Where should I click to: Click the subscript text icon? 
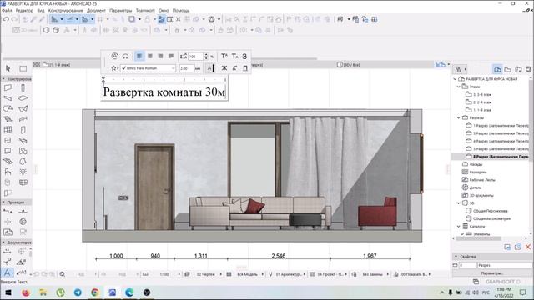(x=234, y=56)
